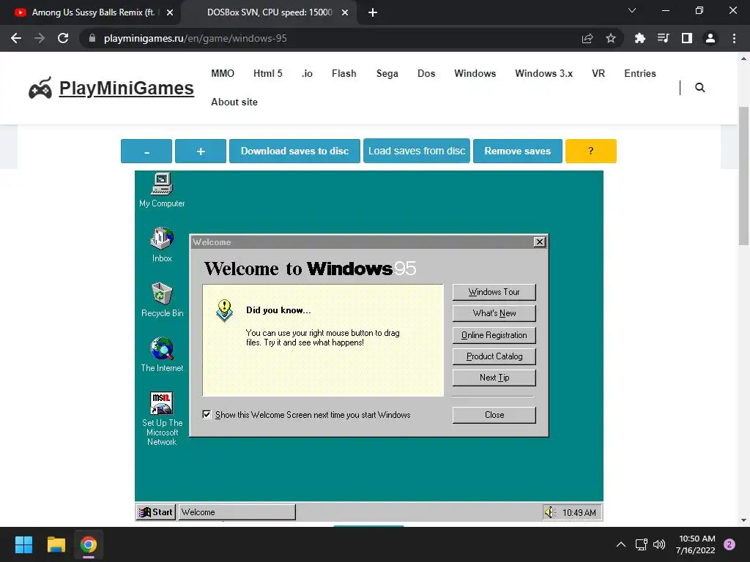This screenshot has width=750, height=562.
Task: Toggle the Chrome side panel icon
Action: point(687,38)
